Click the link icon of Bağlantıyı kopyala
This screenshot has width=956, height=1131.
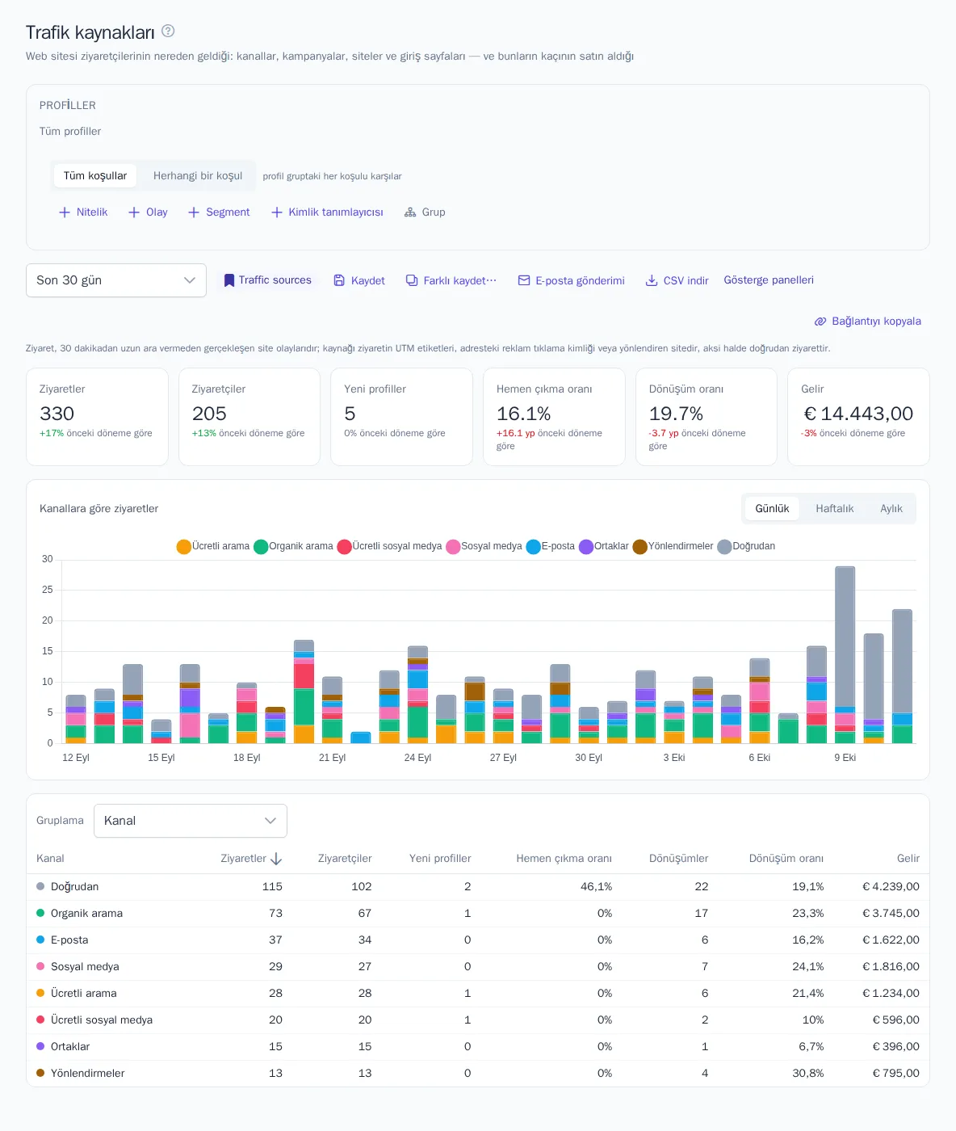coord(820,322)
